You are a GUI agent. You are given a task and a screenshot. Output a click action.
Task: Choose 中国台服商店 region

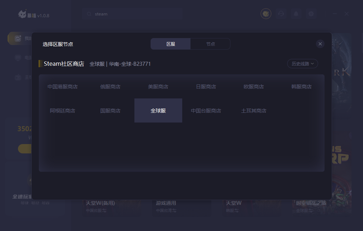[x=206, y=111]
